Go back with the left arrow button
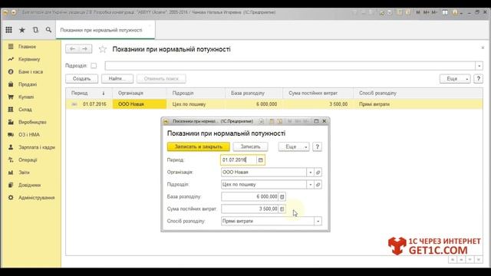This screenshot has height=276, width=491. click(x=72, y=49)
